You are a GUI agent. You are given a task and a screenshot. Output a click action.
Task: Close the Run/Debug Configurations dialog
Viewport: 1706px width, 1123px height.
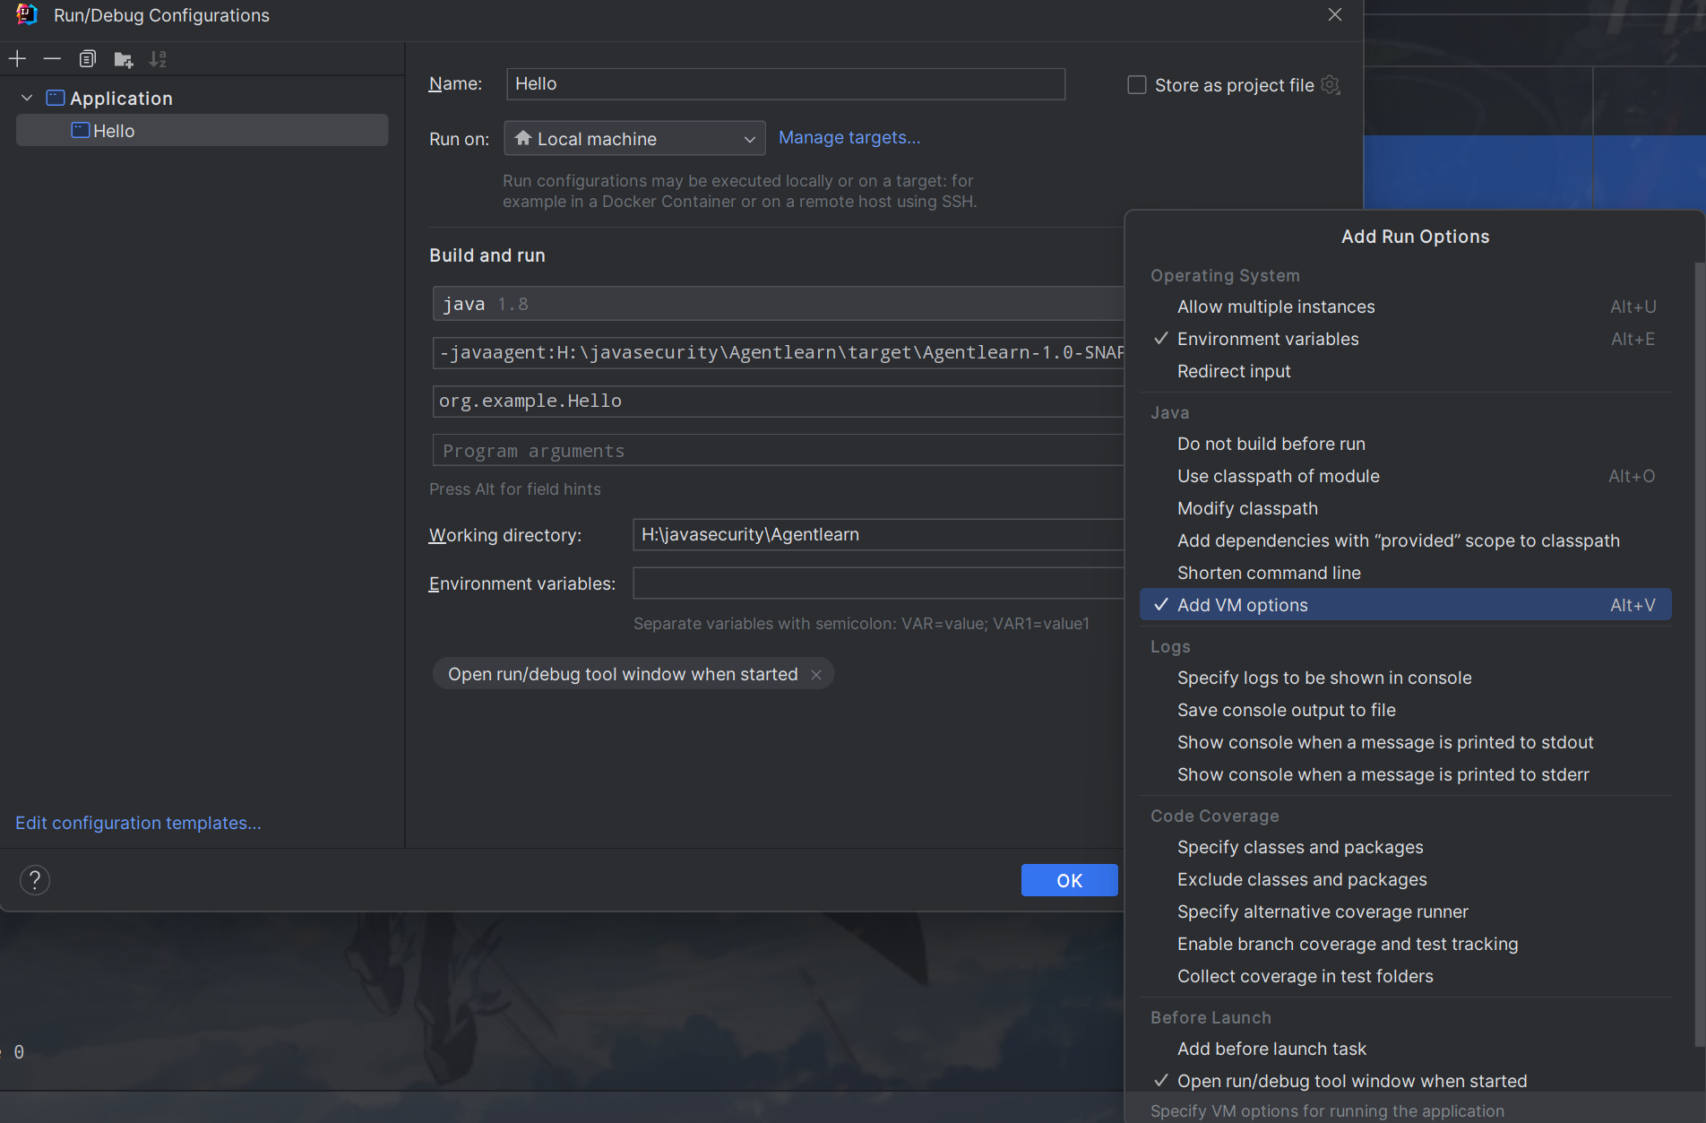(x=1335, y=15)
